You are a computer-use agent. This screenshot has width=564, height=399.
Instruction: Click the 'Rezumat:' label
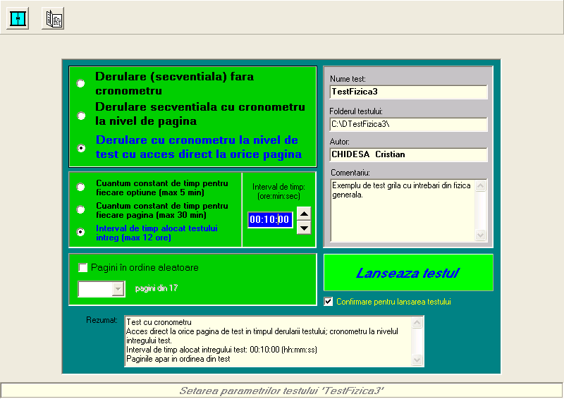102,320
